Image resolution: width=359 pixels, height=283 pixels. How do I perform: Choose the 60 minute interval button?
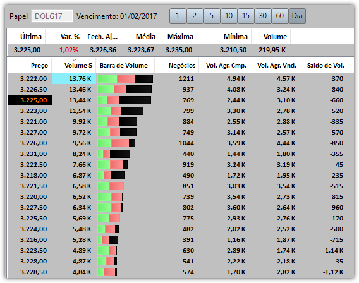(x=280, y=16)
